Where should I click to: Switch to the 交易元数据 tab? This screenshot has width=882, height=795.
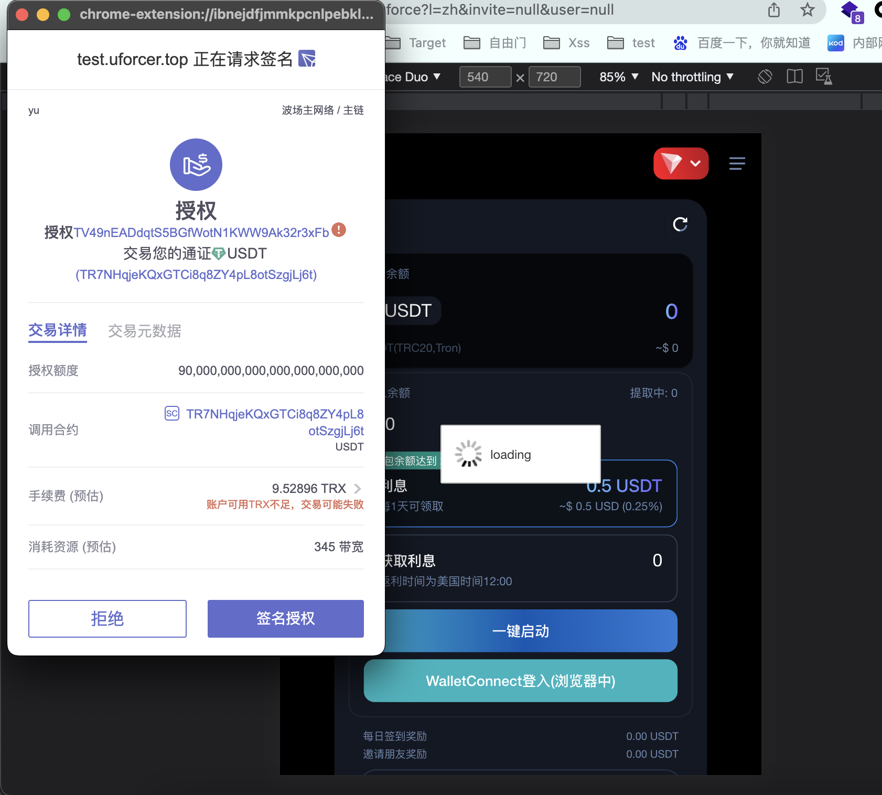[x=144, y=331]
